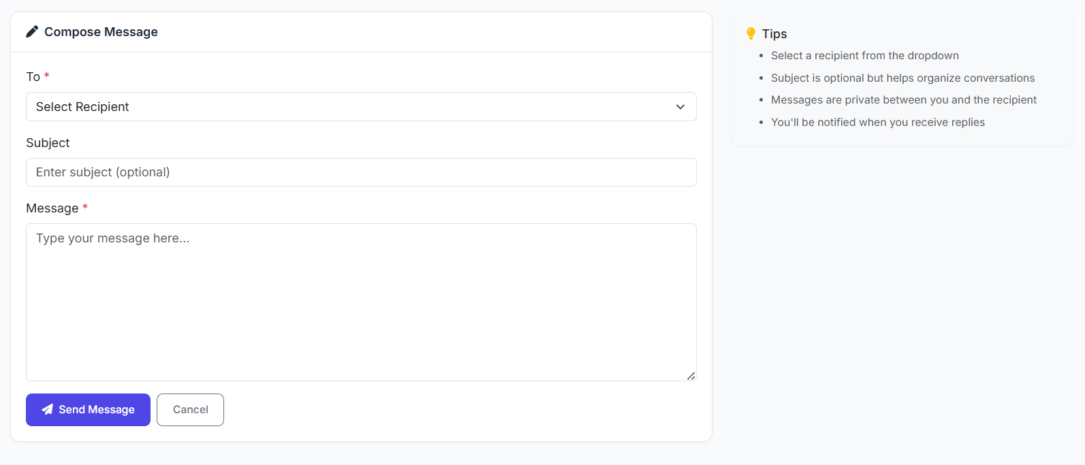Click the tip about optional subject
The image size is (1085, 465).
[x=902, y=78]
